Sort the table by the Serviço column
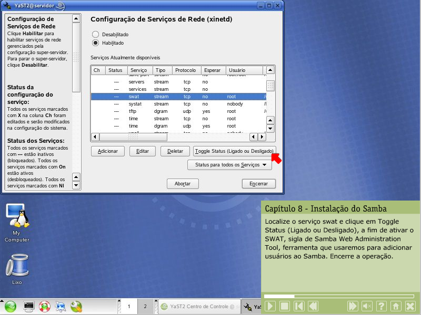This screenshot has height=315, width=421. tap(139, 70)
